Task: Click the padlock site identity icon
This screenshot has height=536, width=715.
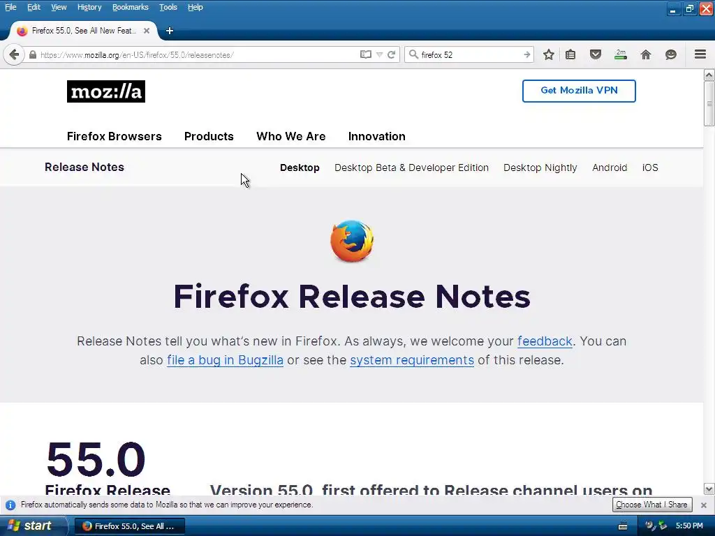Action: pyautogui.click(x=32, y=54)
